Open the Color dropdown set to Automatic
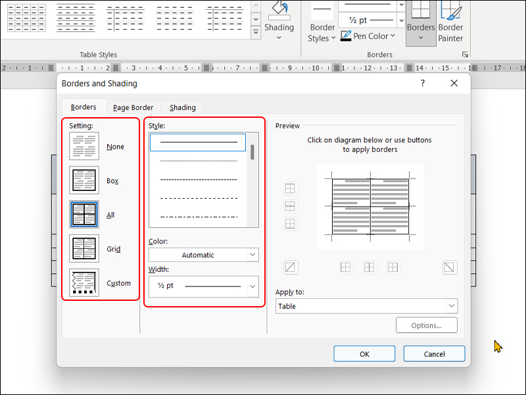The height and width of the screenshot is (395, 526). pyautogui.click(x=203, y=255)
